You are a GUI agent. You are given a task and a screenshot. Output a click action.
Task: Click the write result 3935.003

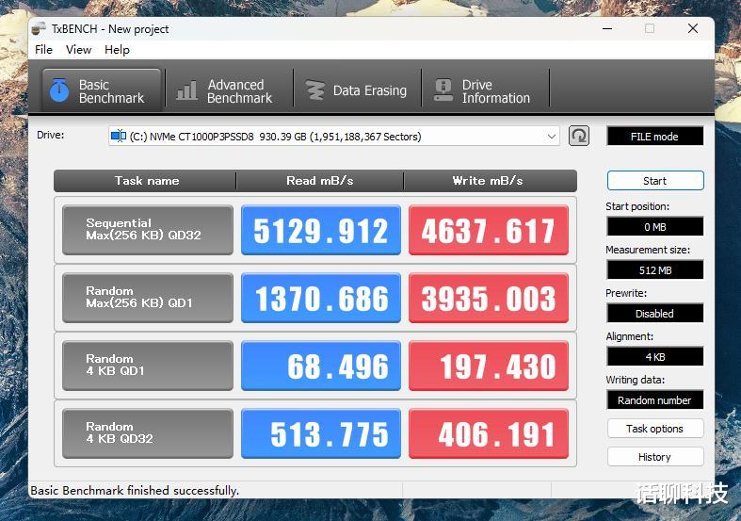click(x=488, y=298)
